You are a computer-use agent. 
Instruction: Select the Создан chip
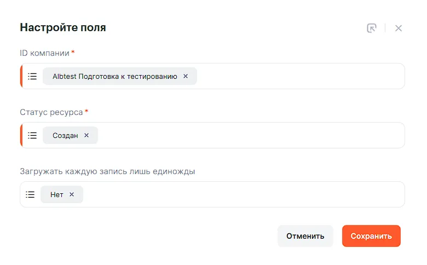(x=65, y=135)
